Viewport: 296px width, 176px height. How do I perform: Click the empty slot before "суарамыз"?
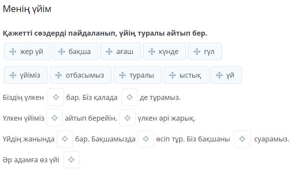242,139
